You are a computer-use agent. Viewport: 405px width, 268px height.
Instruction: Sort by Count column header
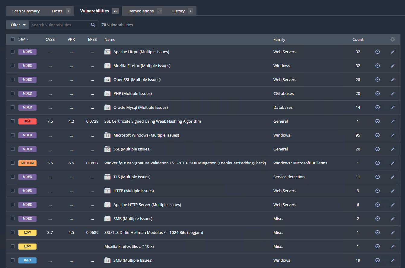358,39
